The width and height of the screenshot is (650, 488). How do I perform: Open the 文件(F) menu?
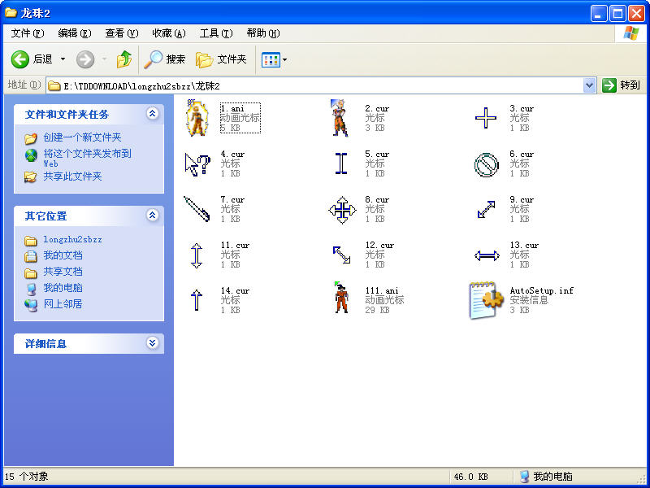coord(28,33)
